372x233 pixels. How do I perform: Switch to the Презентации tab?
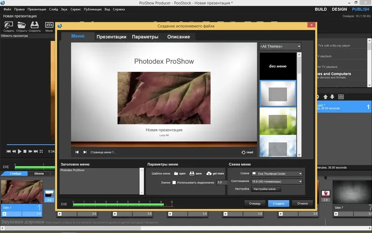pos(111,37)
